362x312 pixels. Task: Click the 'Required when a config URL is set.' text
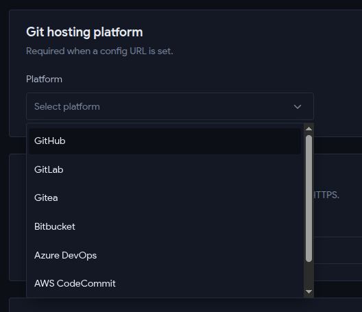pos(99,51)
